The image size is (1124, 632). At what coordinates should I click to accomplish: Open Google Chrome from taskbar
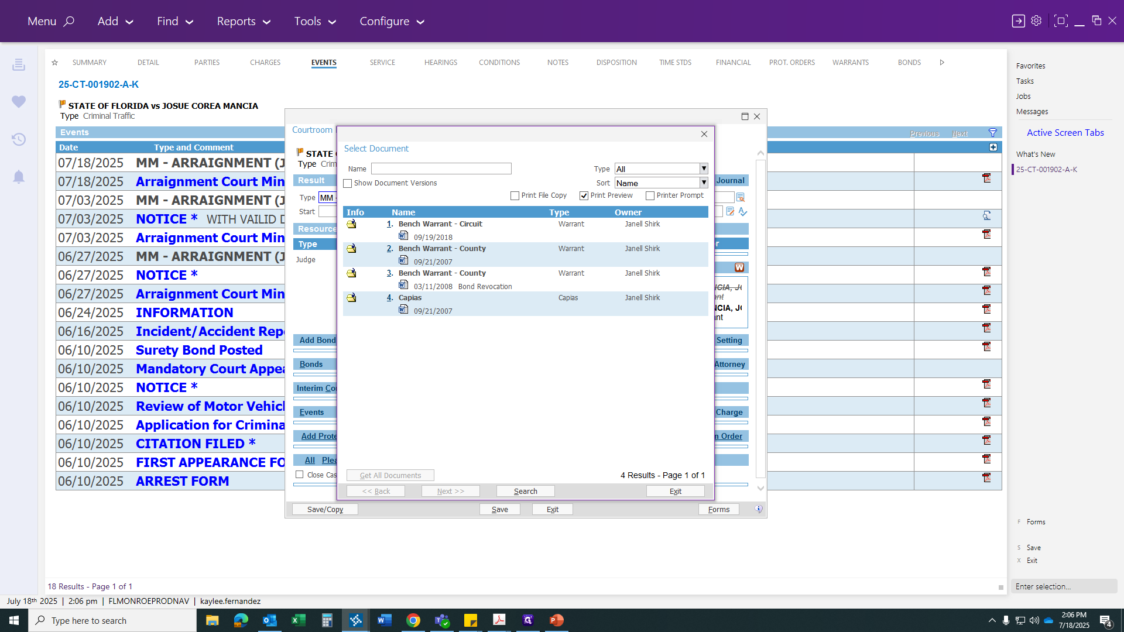coord(413,620)
